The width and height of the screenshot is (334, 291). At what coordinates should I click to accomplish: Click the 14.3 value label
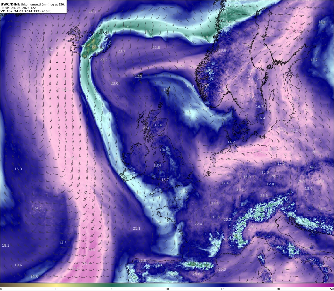click(x=63, y=243)
